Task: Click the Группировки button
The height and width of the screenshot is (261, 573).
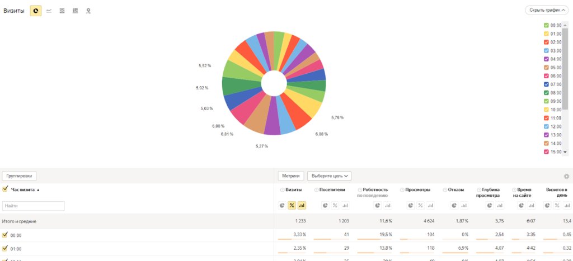Action: [x=19, y=175]
